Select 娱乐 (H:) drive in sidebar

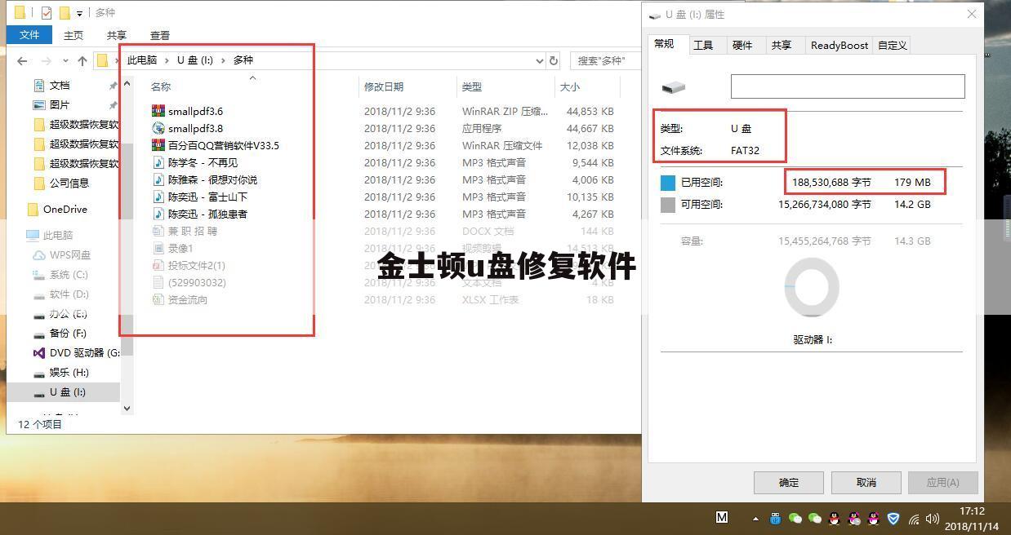(x=69, y=372)
